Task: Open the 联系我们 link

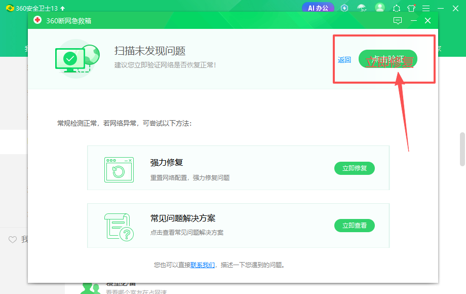Action: point(203,265)
